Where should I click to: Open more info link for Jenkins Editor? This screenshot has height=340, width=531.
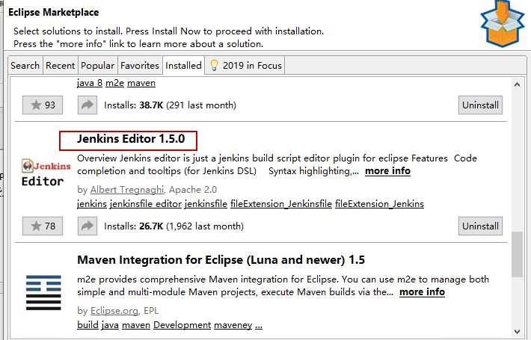coord(387,171)
